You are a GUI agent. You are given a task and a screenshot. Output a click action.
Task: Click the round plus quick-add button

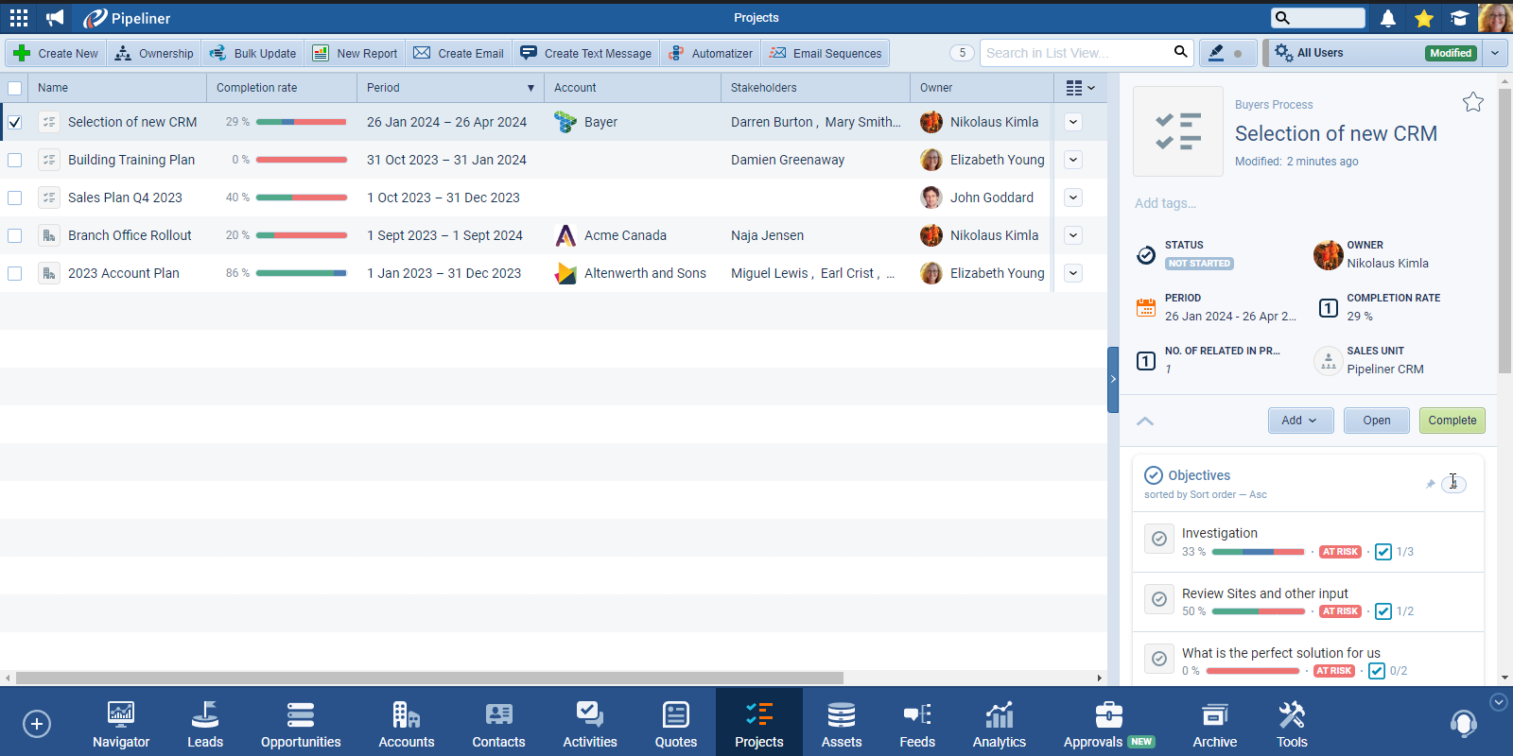tap(37, 724)
